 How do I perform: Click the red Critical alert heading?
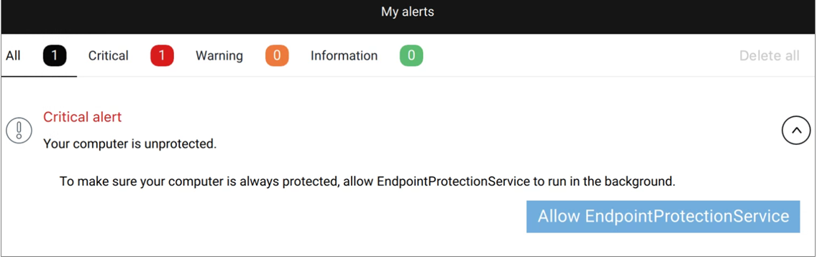point(82,117)
